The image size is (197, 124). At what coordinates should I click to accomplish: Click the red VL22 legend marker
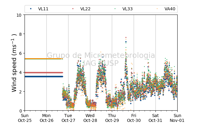tap(73, 9)
